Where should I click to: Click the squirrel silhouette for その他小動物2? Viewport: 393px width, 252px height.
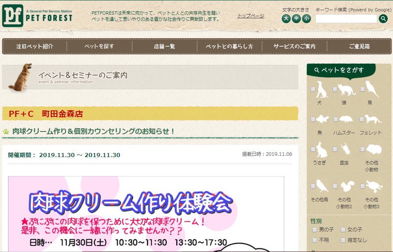point(347,186)
